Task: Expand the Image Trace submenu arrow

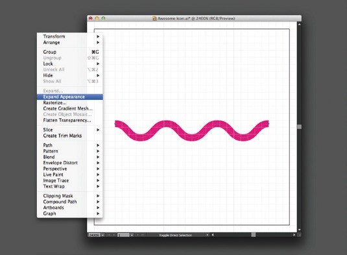Action: click(x=98, y=180)
